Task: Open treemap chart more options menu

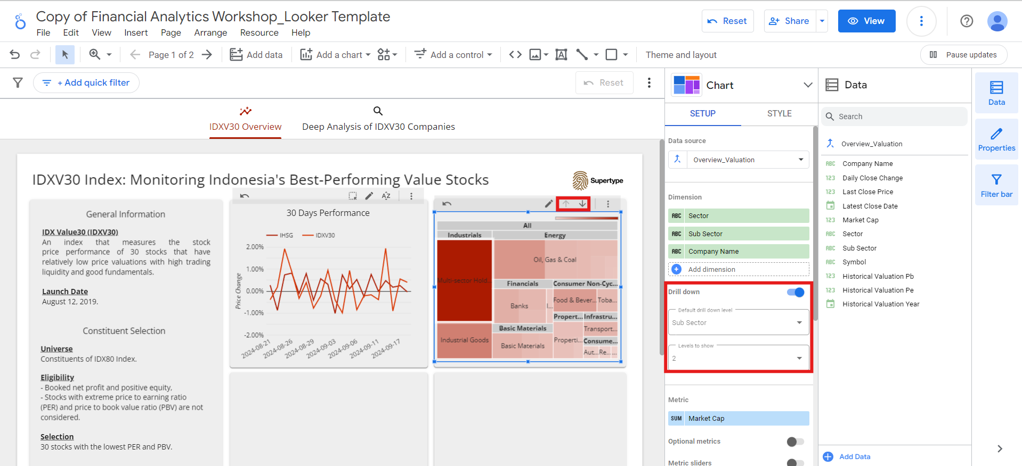Action: coord(608,204)
